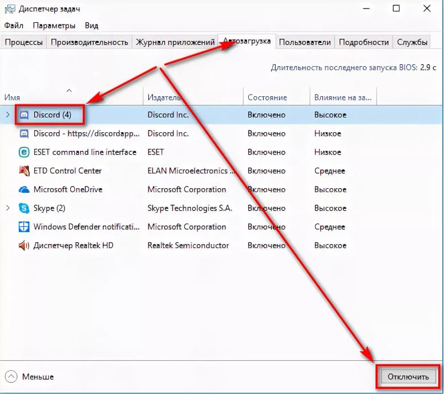The height and width of the screenshot is (394, 444).
Task: Maximize the Диспетчер задач window
Action: click(397, 9)
